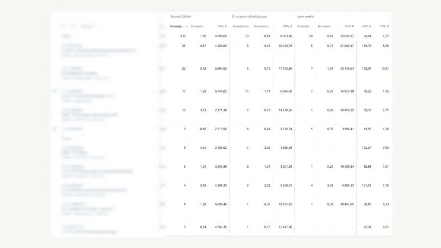
Task: Click the 10,21 CTR value
Action: (x=385, y=68)
